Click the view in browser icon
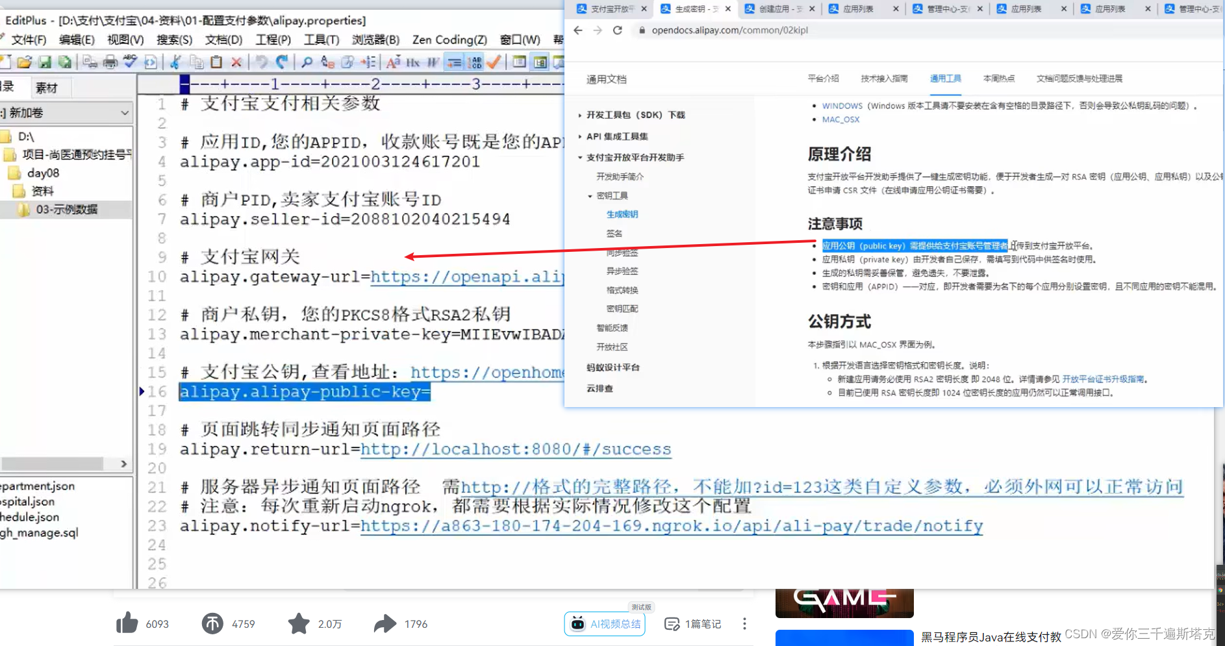This screenshot has width=1225, height=646. point(151,62)
